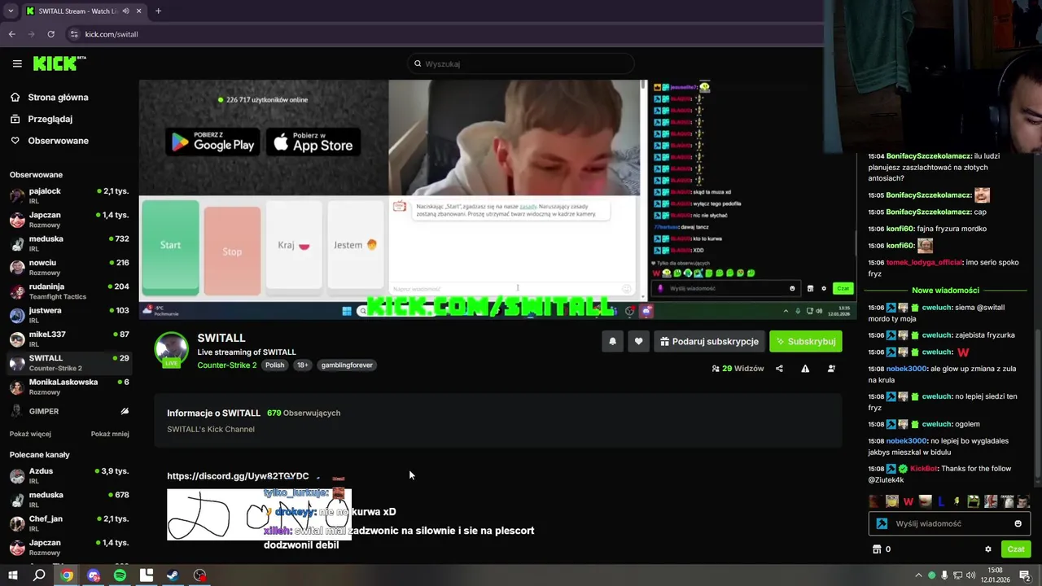
Task: Open MonikaLaskowska channel in sidebar
Action: [x=69, y=387]
